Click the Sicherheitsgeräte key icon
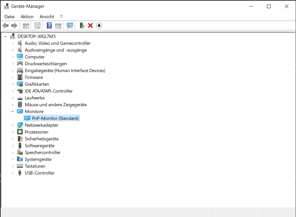This screenshot has height=217, width=296. click(x=20, y=139)
